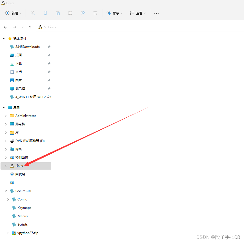Click the Copy toolbar icon
Image resolution: width=244 pixels, height=242 pixels.
pos(45,13)
